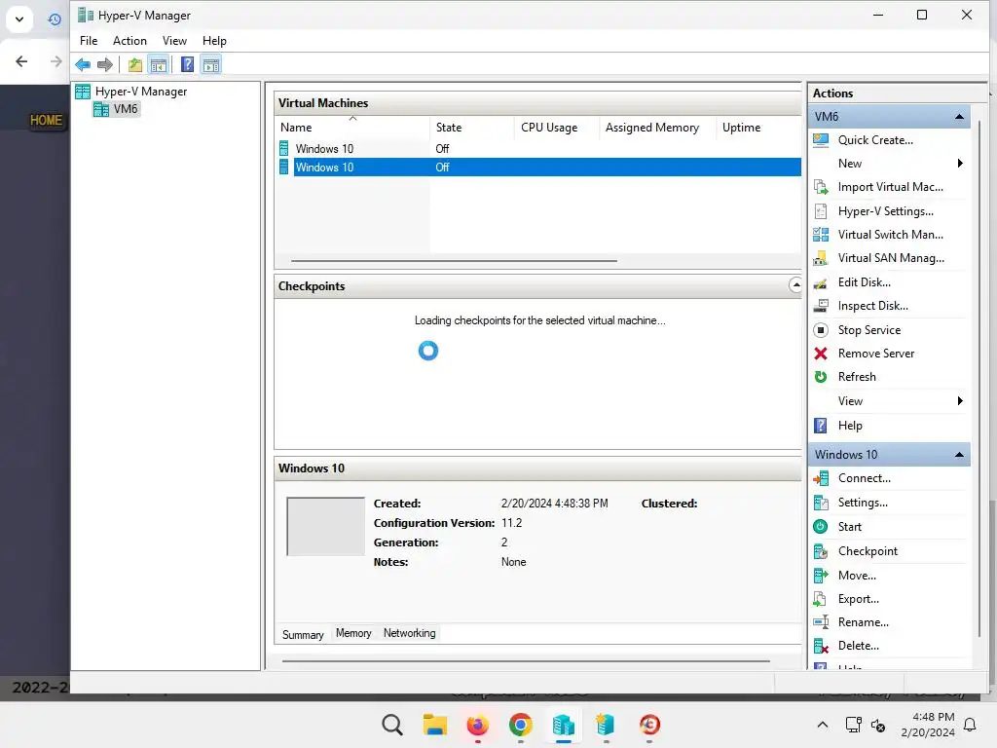This screenshot has width=997, height=748.
Task: Toggle the Show/Hide Console Tree toolbar icon
Action: (x=159, y=64)
